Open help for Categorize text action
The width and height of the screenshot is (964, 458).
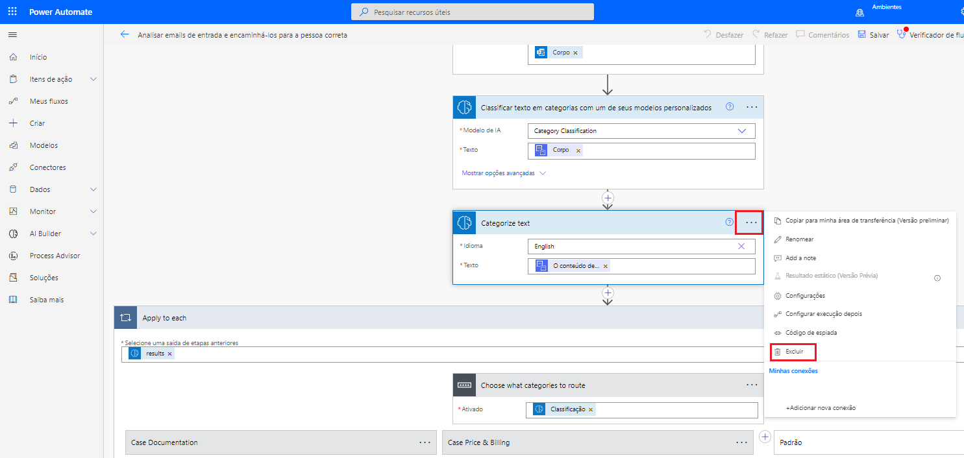(x=729, y=223)
